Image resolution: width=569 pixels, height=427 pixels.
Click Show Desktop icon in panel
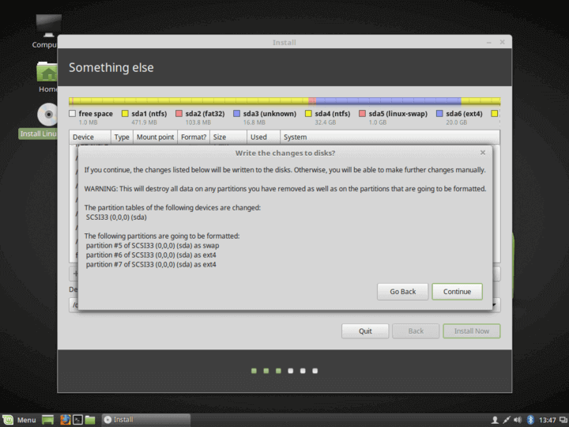(48, 419)
